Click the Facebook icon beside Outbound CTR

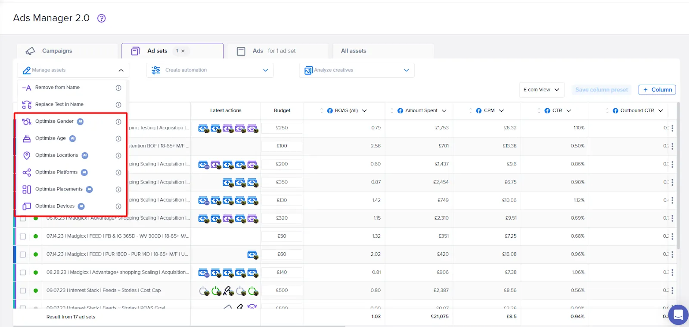point(615,111)
